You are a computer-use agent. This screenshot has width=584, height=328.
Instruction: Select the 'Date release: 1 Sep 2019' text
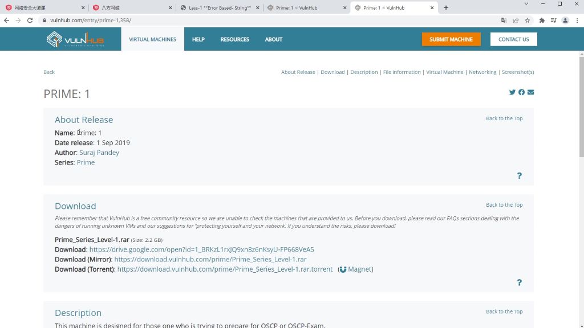point(92,143)
